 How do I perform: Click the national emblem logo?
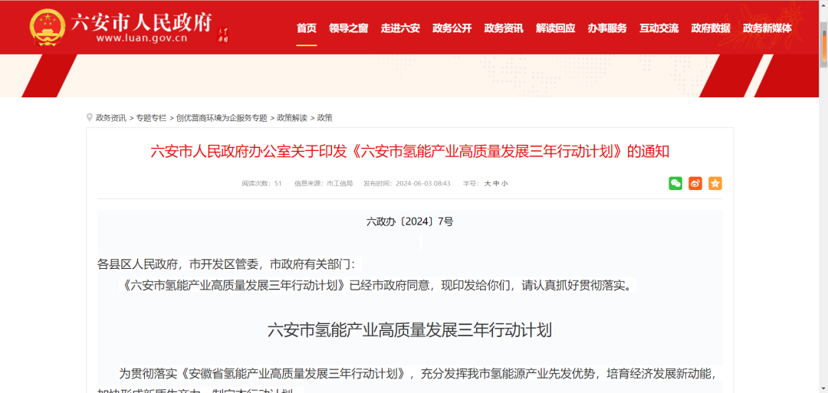pos(47,26)
